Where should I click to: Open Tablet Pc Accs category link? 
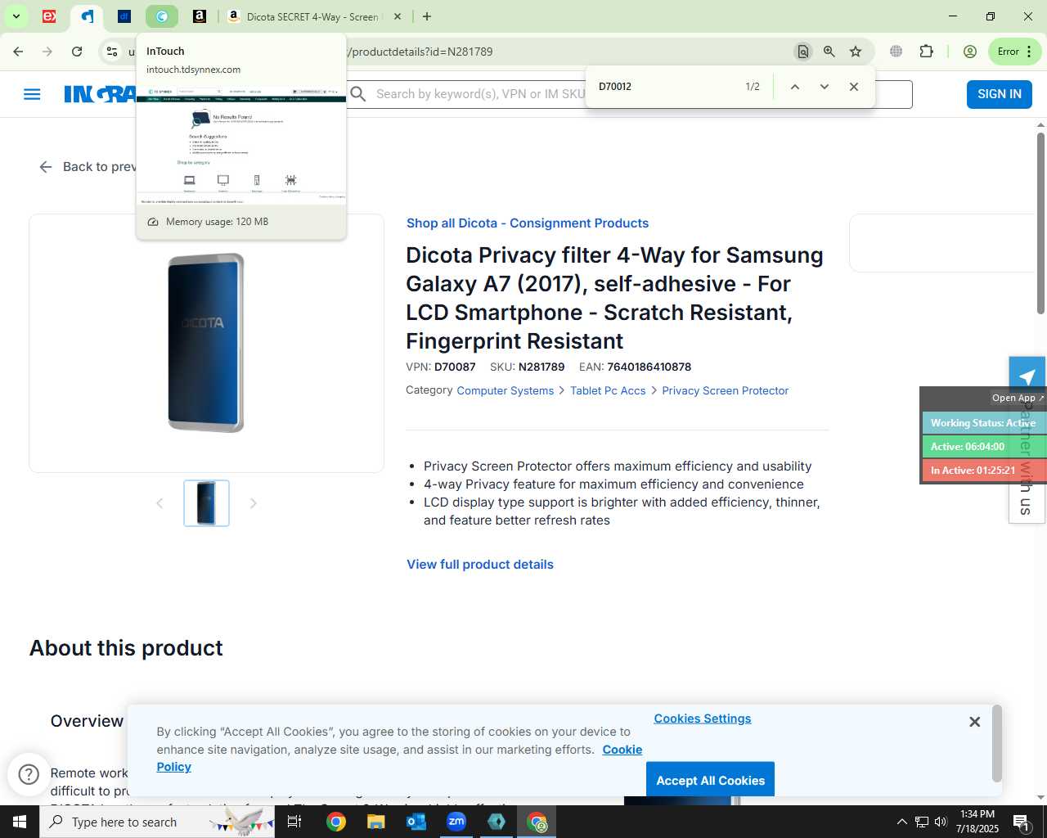click(x=608, y=391)
